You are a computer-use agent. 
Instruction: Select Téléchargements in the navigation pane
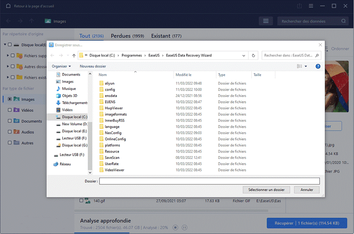pos(75,103)
